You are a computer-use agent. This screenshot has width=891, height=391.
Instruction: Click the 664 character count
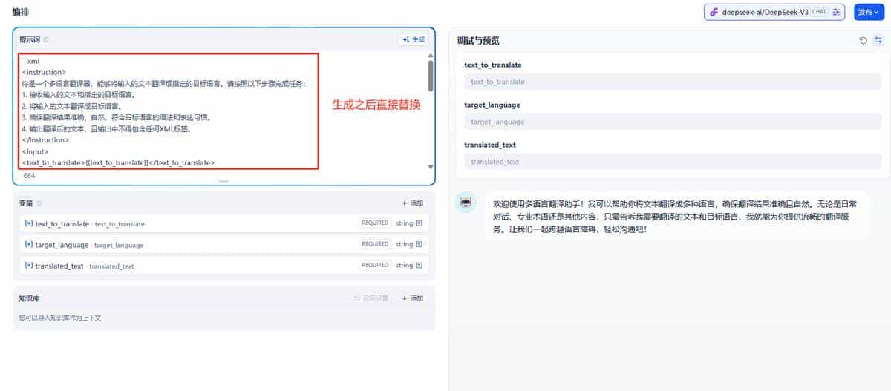(x=30, y=176)
